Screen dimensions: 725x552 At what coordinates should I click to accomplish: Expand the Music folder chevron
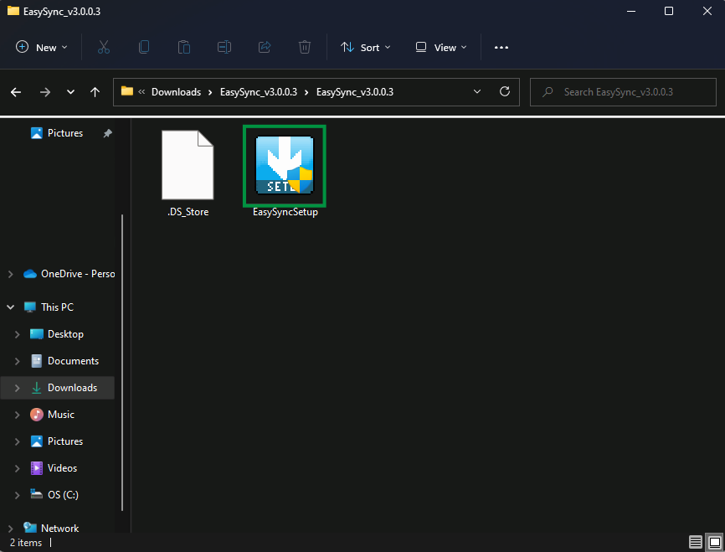pos(17,415)
